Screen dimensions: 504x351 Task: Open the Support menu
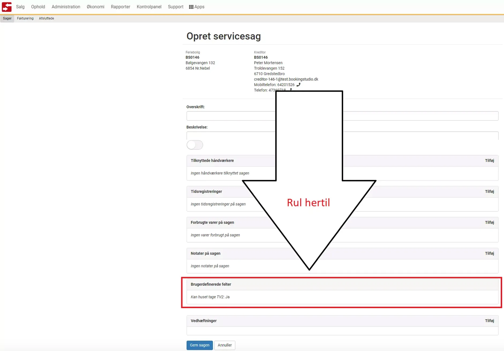pyautogui.click(x=175, y=7)
